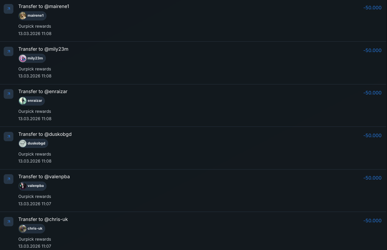Image resolution: width=387 pixels, height=250 pixels.
Task: Click the transfer arrow icon beside enraizar transfer
Action: click(8, 94)
